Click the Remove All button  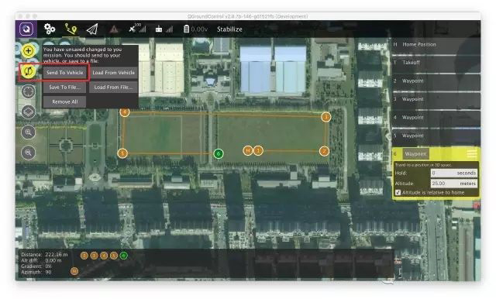64,101
